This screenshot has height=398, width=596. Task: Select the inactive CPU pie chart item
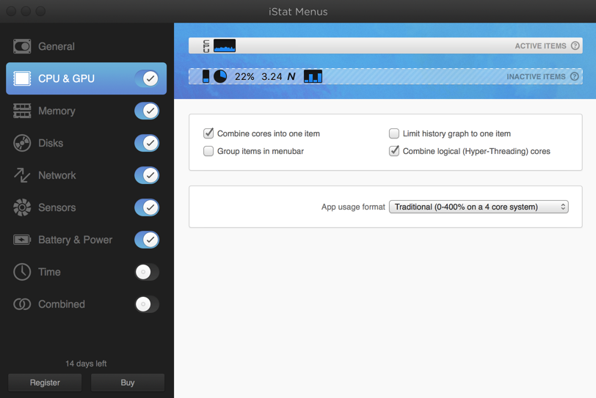pos(220,76)
